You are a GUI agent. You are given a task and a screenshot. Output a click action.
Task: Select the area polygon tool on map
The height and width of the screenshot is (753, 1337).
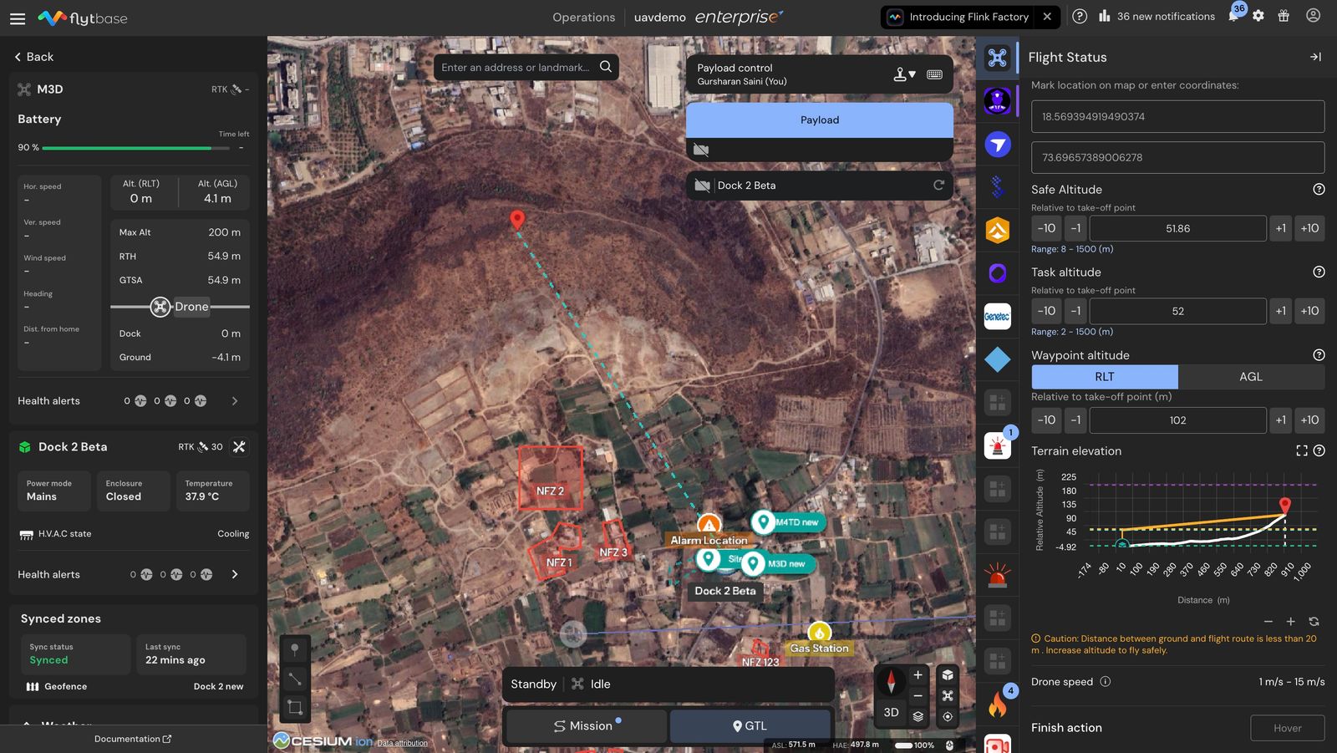[295, 708]
